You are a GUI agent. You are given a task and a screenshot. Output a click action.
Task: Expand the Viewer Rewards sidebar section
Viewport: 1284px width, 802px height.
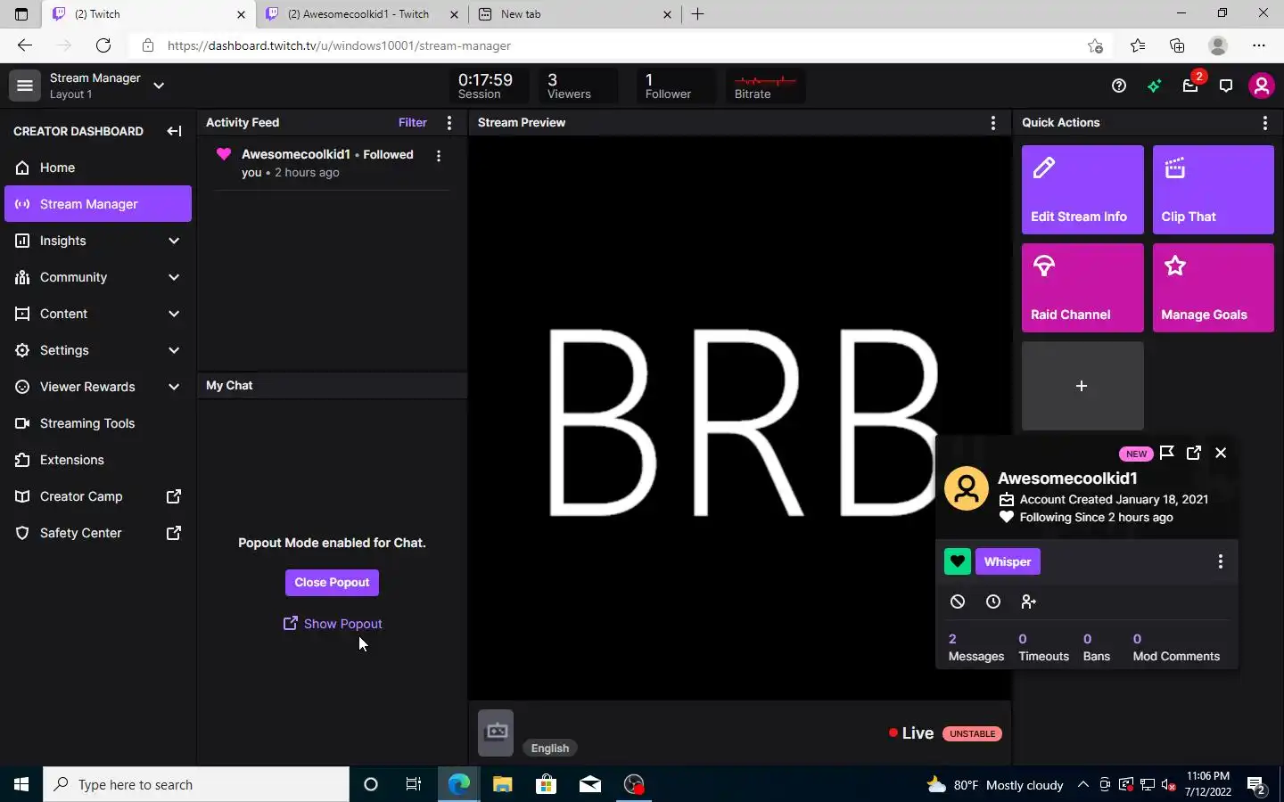(x=174, y=387)
